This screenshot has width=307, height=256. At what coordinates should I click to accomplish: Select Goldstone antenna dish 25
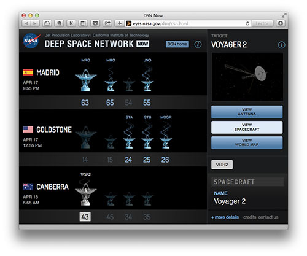pyautogui.click(x=147, y=142)
